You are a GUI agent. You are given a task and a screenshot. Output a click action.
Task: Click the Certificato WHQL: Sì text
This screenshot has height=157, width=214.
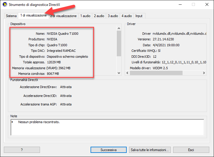[146, 51]
